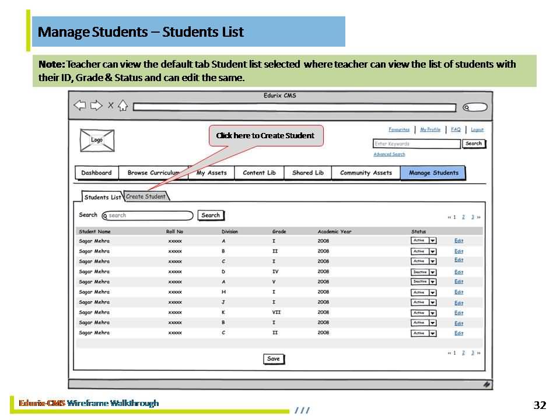Image resolution: width=560 pixels, height=420 pixels.
Task: Click the Logo image placeholder
Action: pyautogui.click(x=97, y=141)
